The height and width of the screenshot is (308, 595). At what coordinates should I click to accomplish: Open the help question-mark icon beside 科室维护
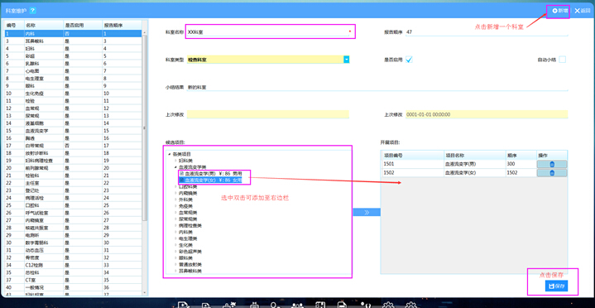point(32,11)
